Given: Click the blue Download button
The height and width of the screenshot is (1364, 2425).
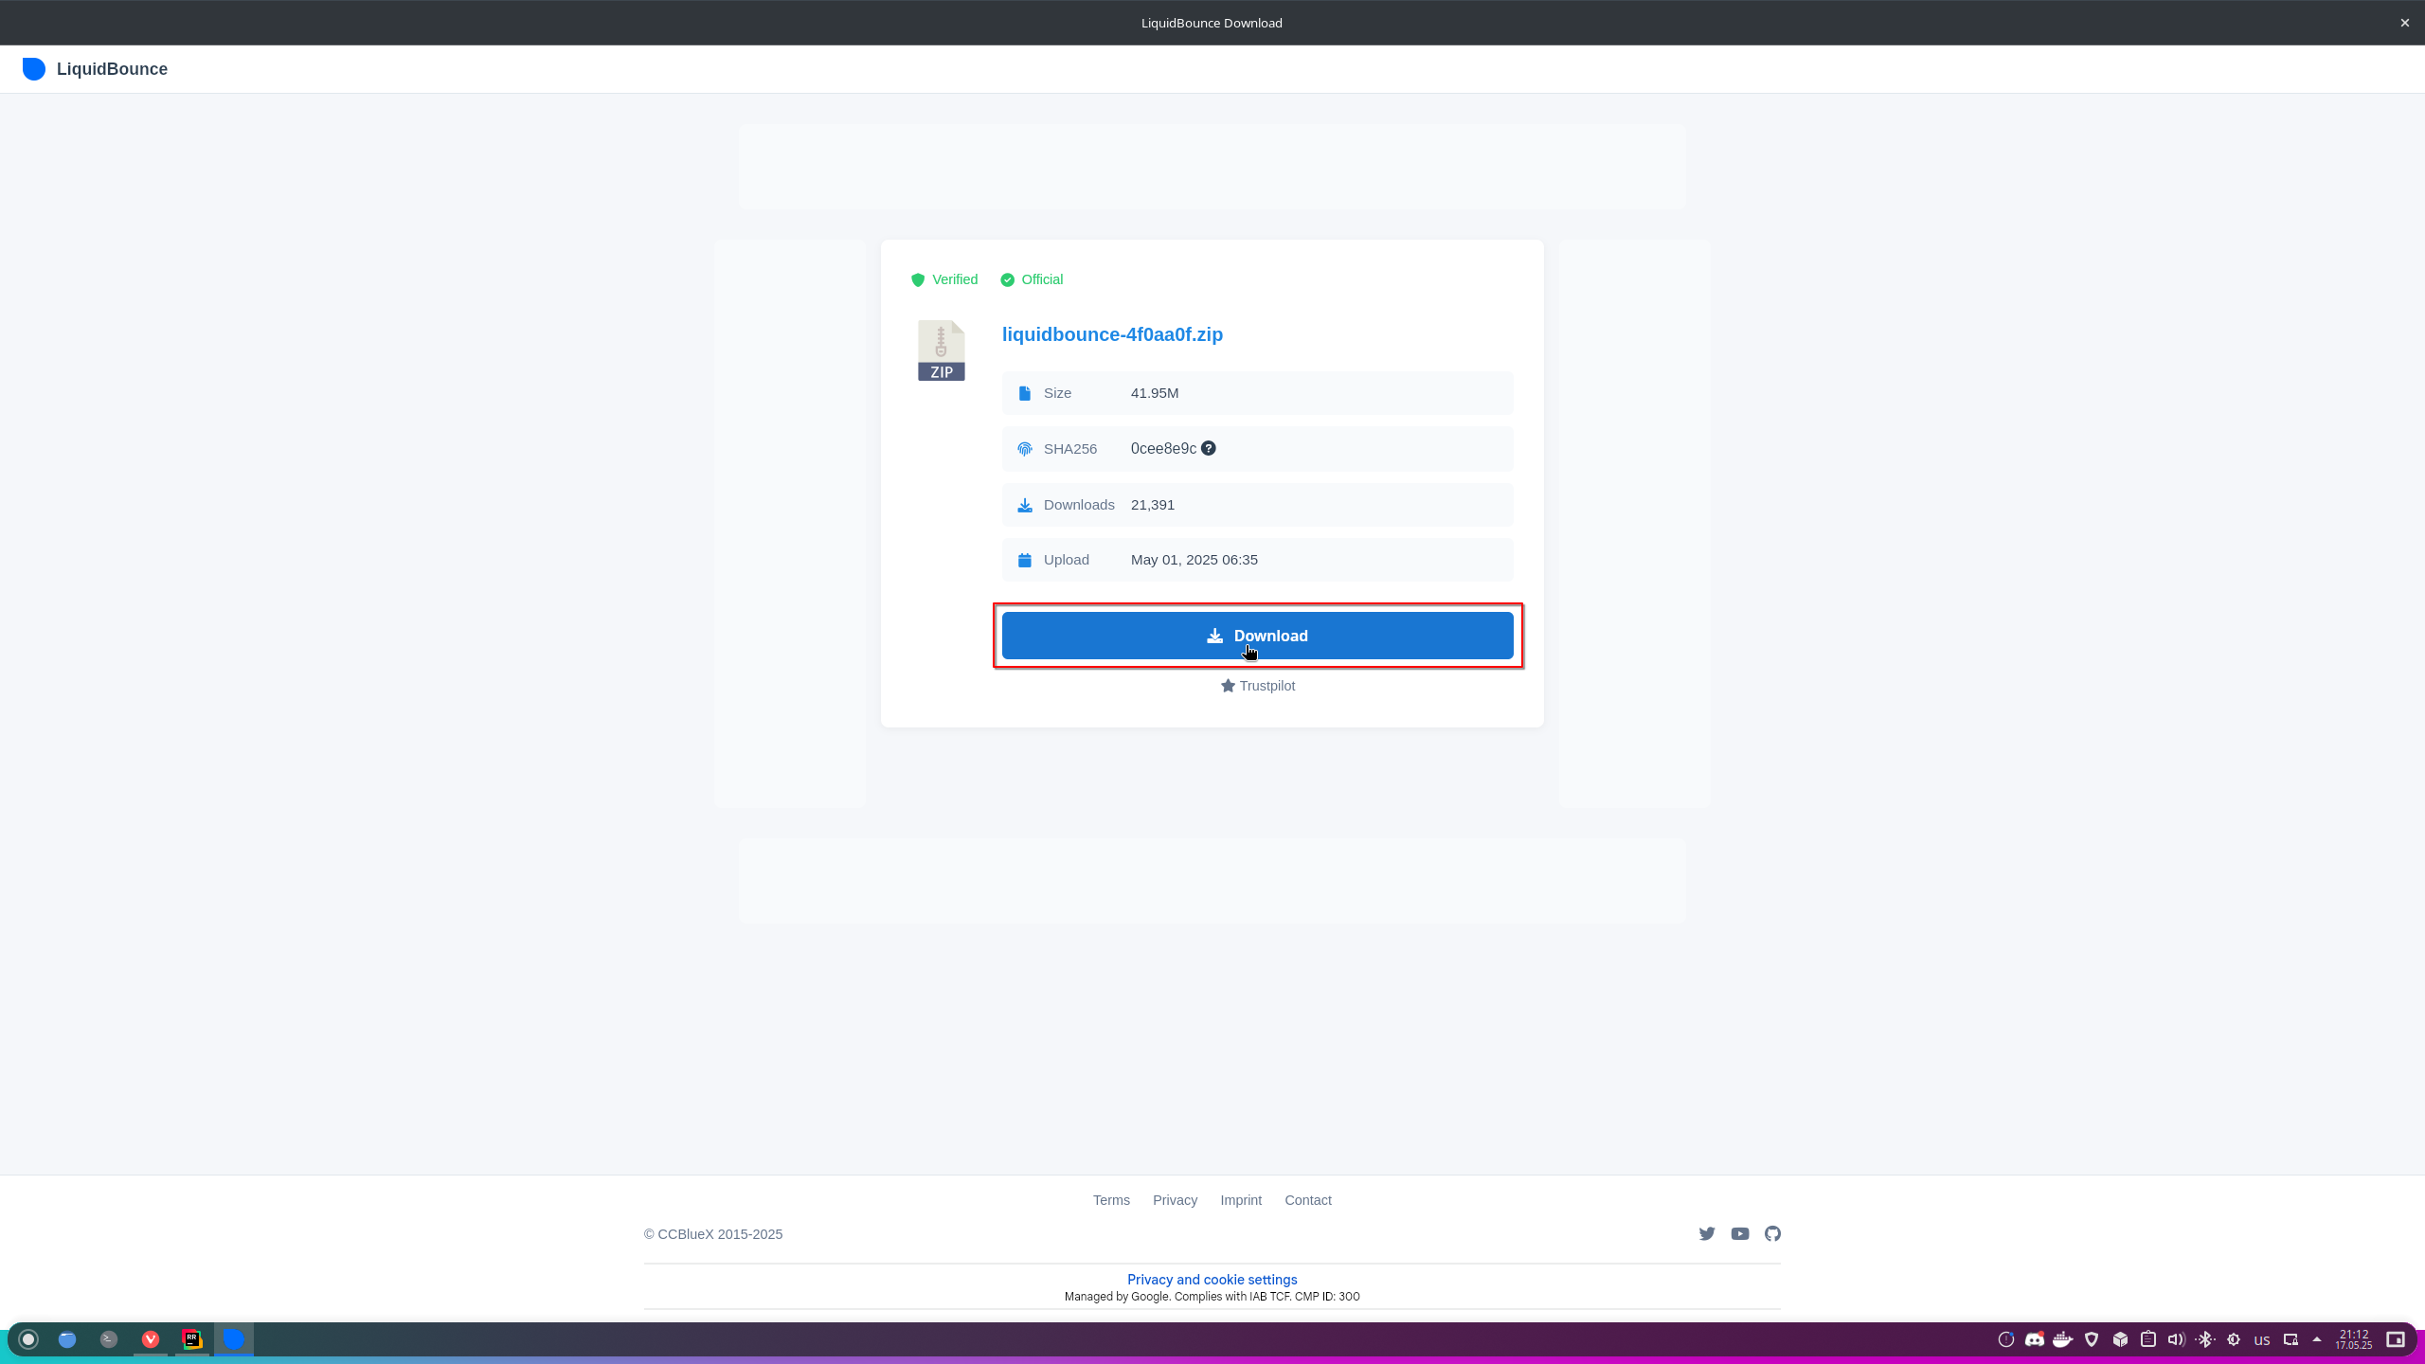Looking at the screenshot, I should [x=1257, y=636].
